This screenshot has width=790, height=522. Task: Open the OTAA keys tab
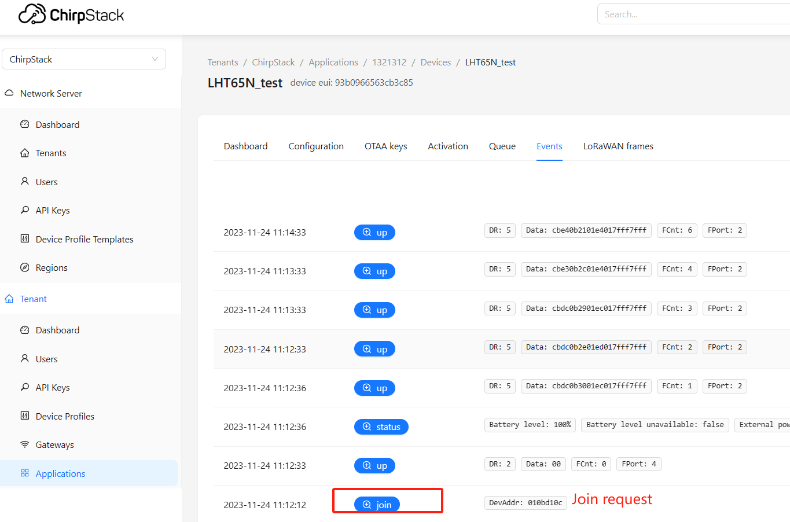point(386,146)
